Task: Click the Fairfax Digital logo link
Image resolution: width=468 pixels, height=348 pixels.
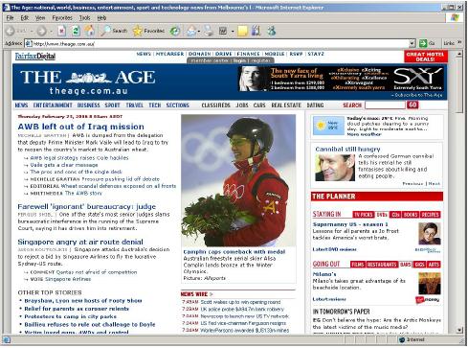Action: click(x=35, y=57)
